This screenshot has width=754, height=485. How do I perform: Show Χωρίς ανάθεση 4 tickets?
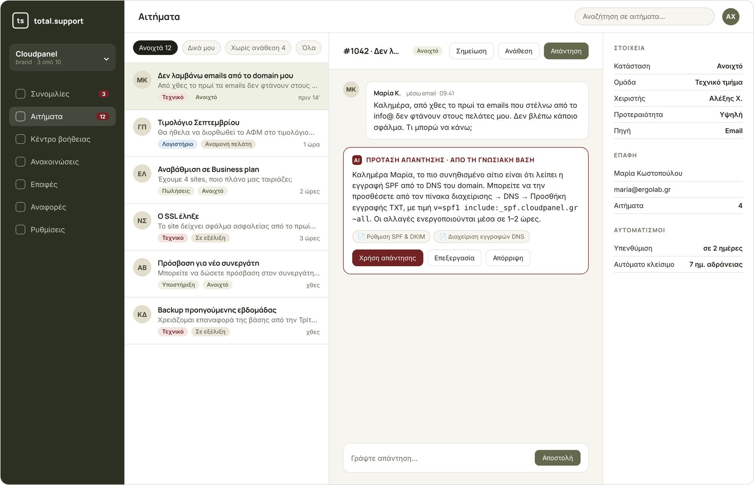[258, 48]
